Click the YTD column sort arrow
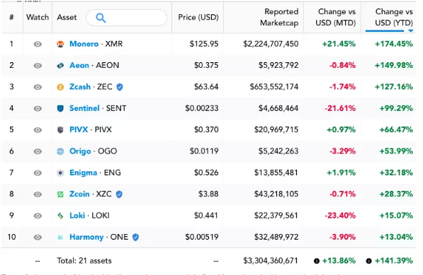Image resolution: width=423 pixels, height=275 pixels. click(x=410, y=31)
